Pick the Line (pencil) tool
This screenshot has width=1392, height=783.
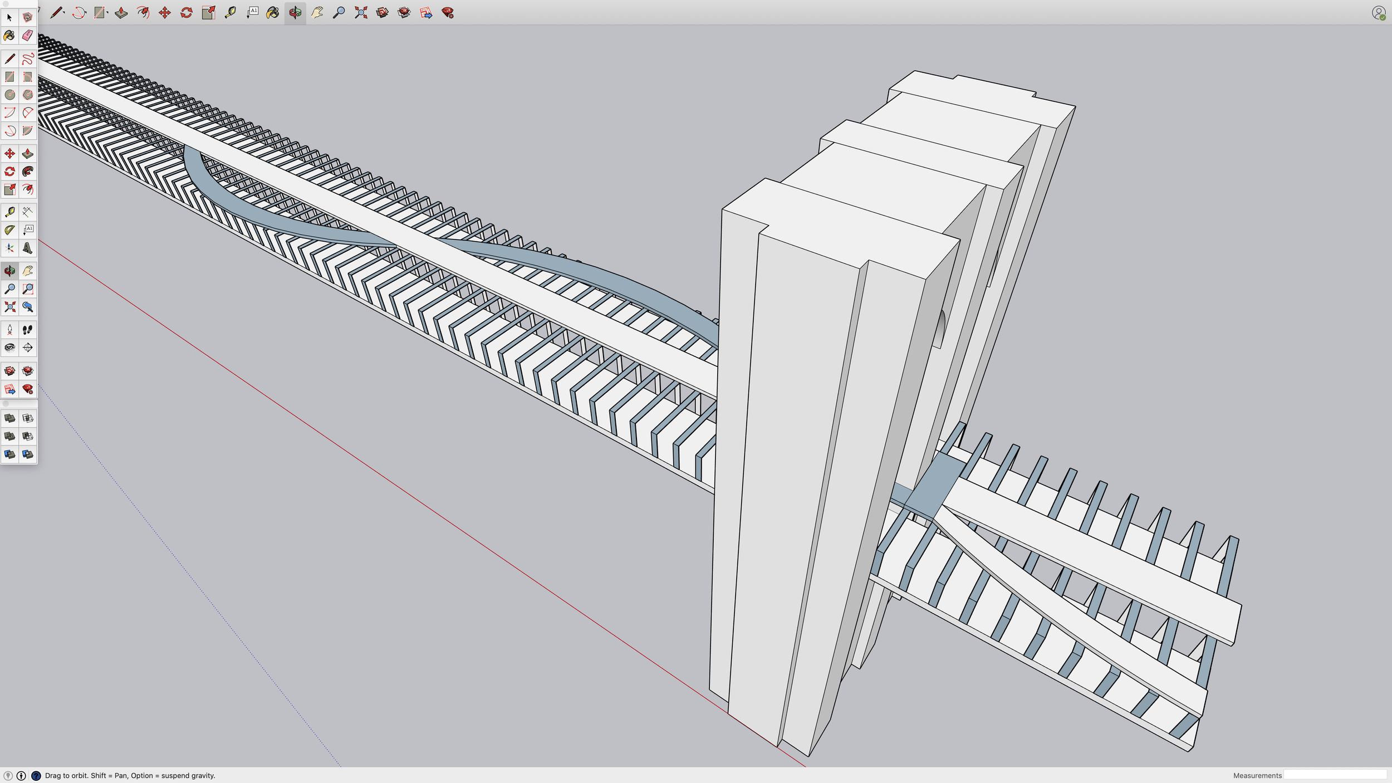[9, 58]
